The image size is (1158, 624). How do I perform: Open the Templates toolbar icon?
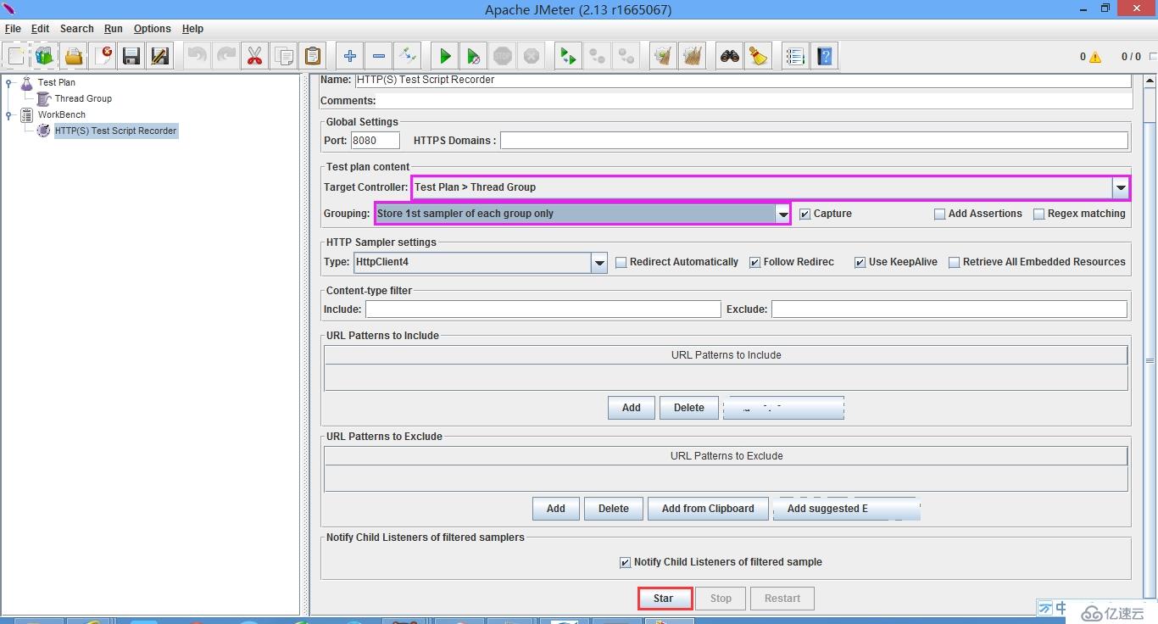(45, 57)
